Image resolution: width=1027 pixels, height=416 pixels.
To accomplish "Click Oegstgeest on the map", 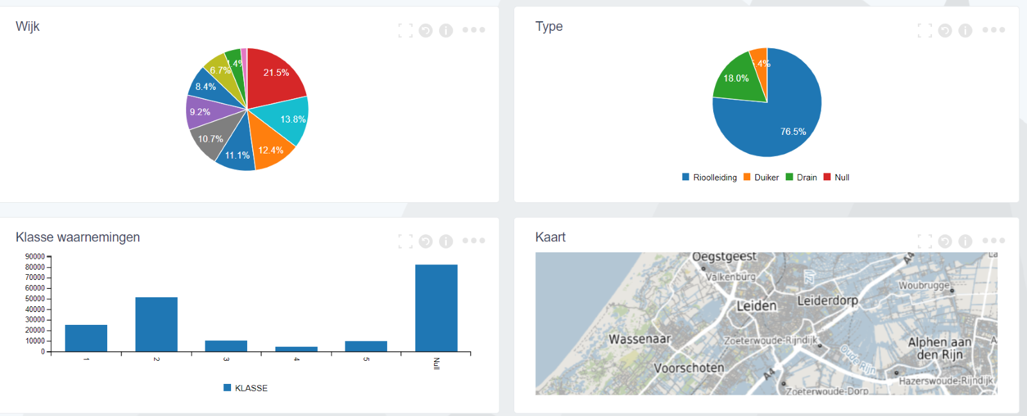I will coord(724,257).
